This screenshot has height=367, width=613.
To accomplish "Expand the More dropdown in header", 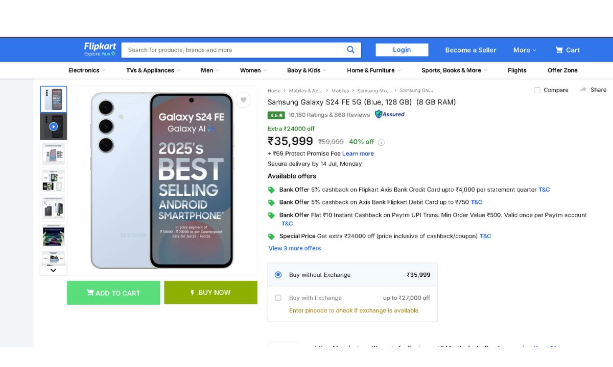I will [525, 50].
